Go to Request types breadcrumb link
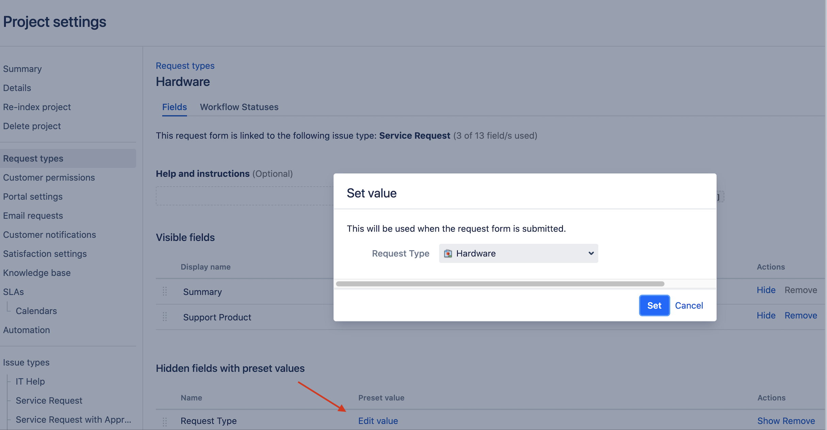The height and width of the screenshot is (430, 827). click(x=185, y=66)
